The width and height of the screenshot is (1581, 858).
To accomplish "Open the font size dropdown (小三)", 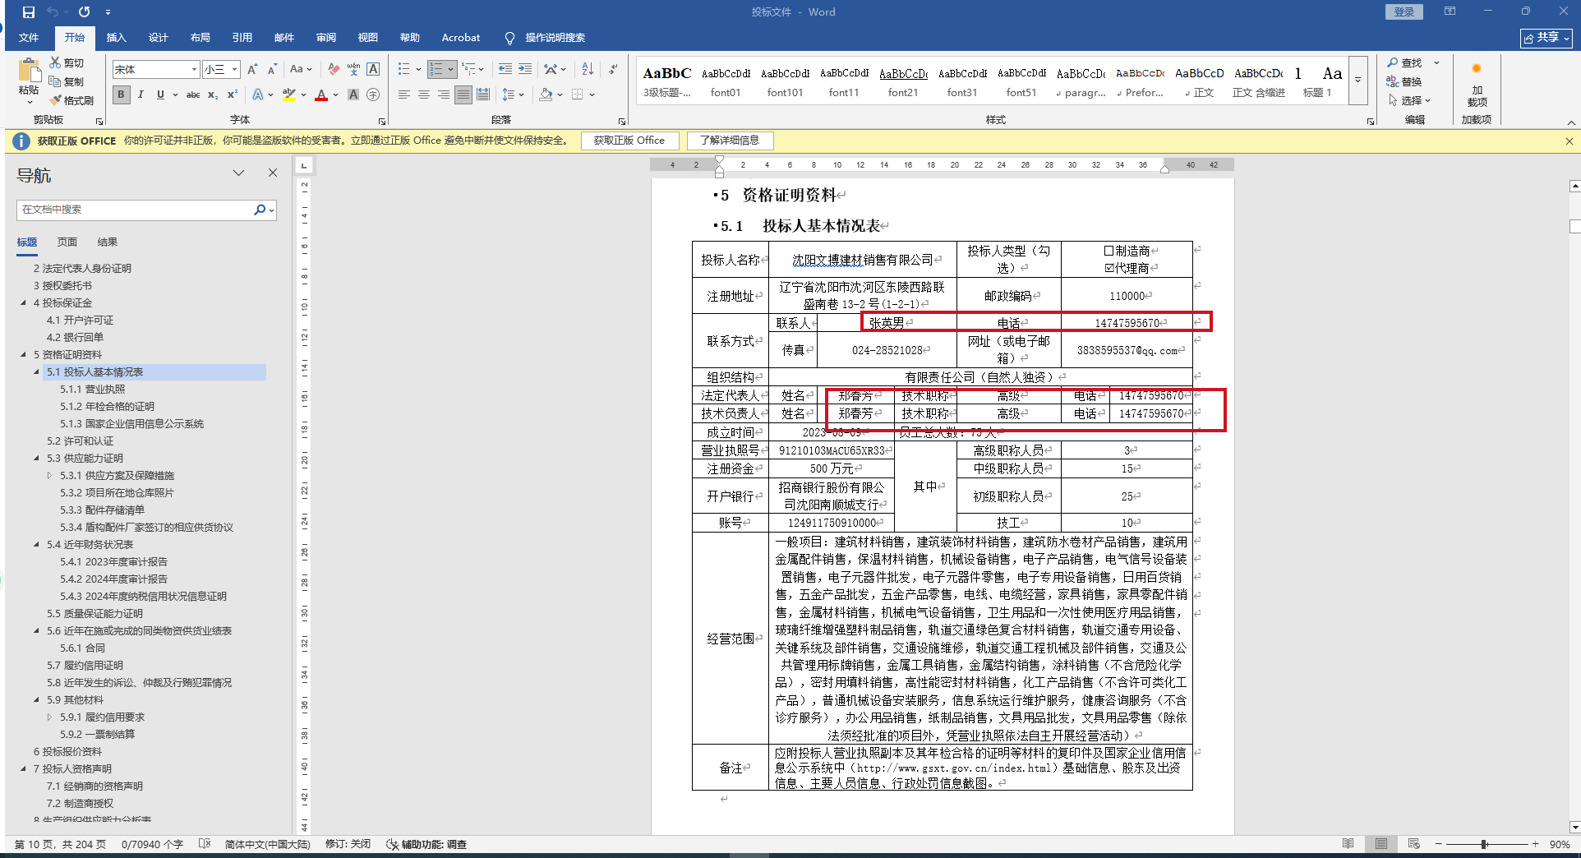I will click(x=234, y=69).
